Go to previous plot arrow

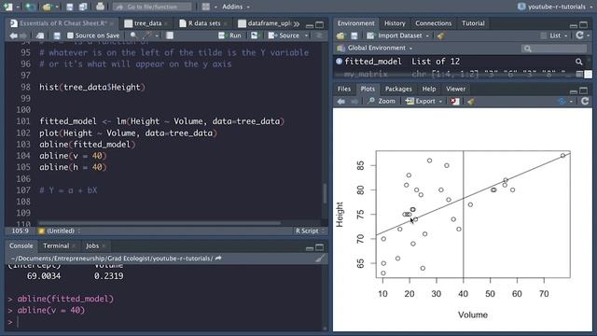click(341, 102)
